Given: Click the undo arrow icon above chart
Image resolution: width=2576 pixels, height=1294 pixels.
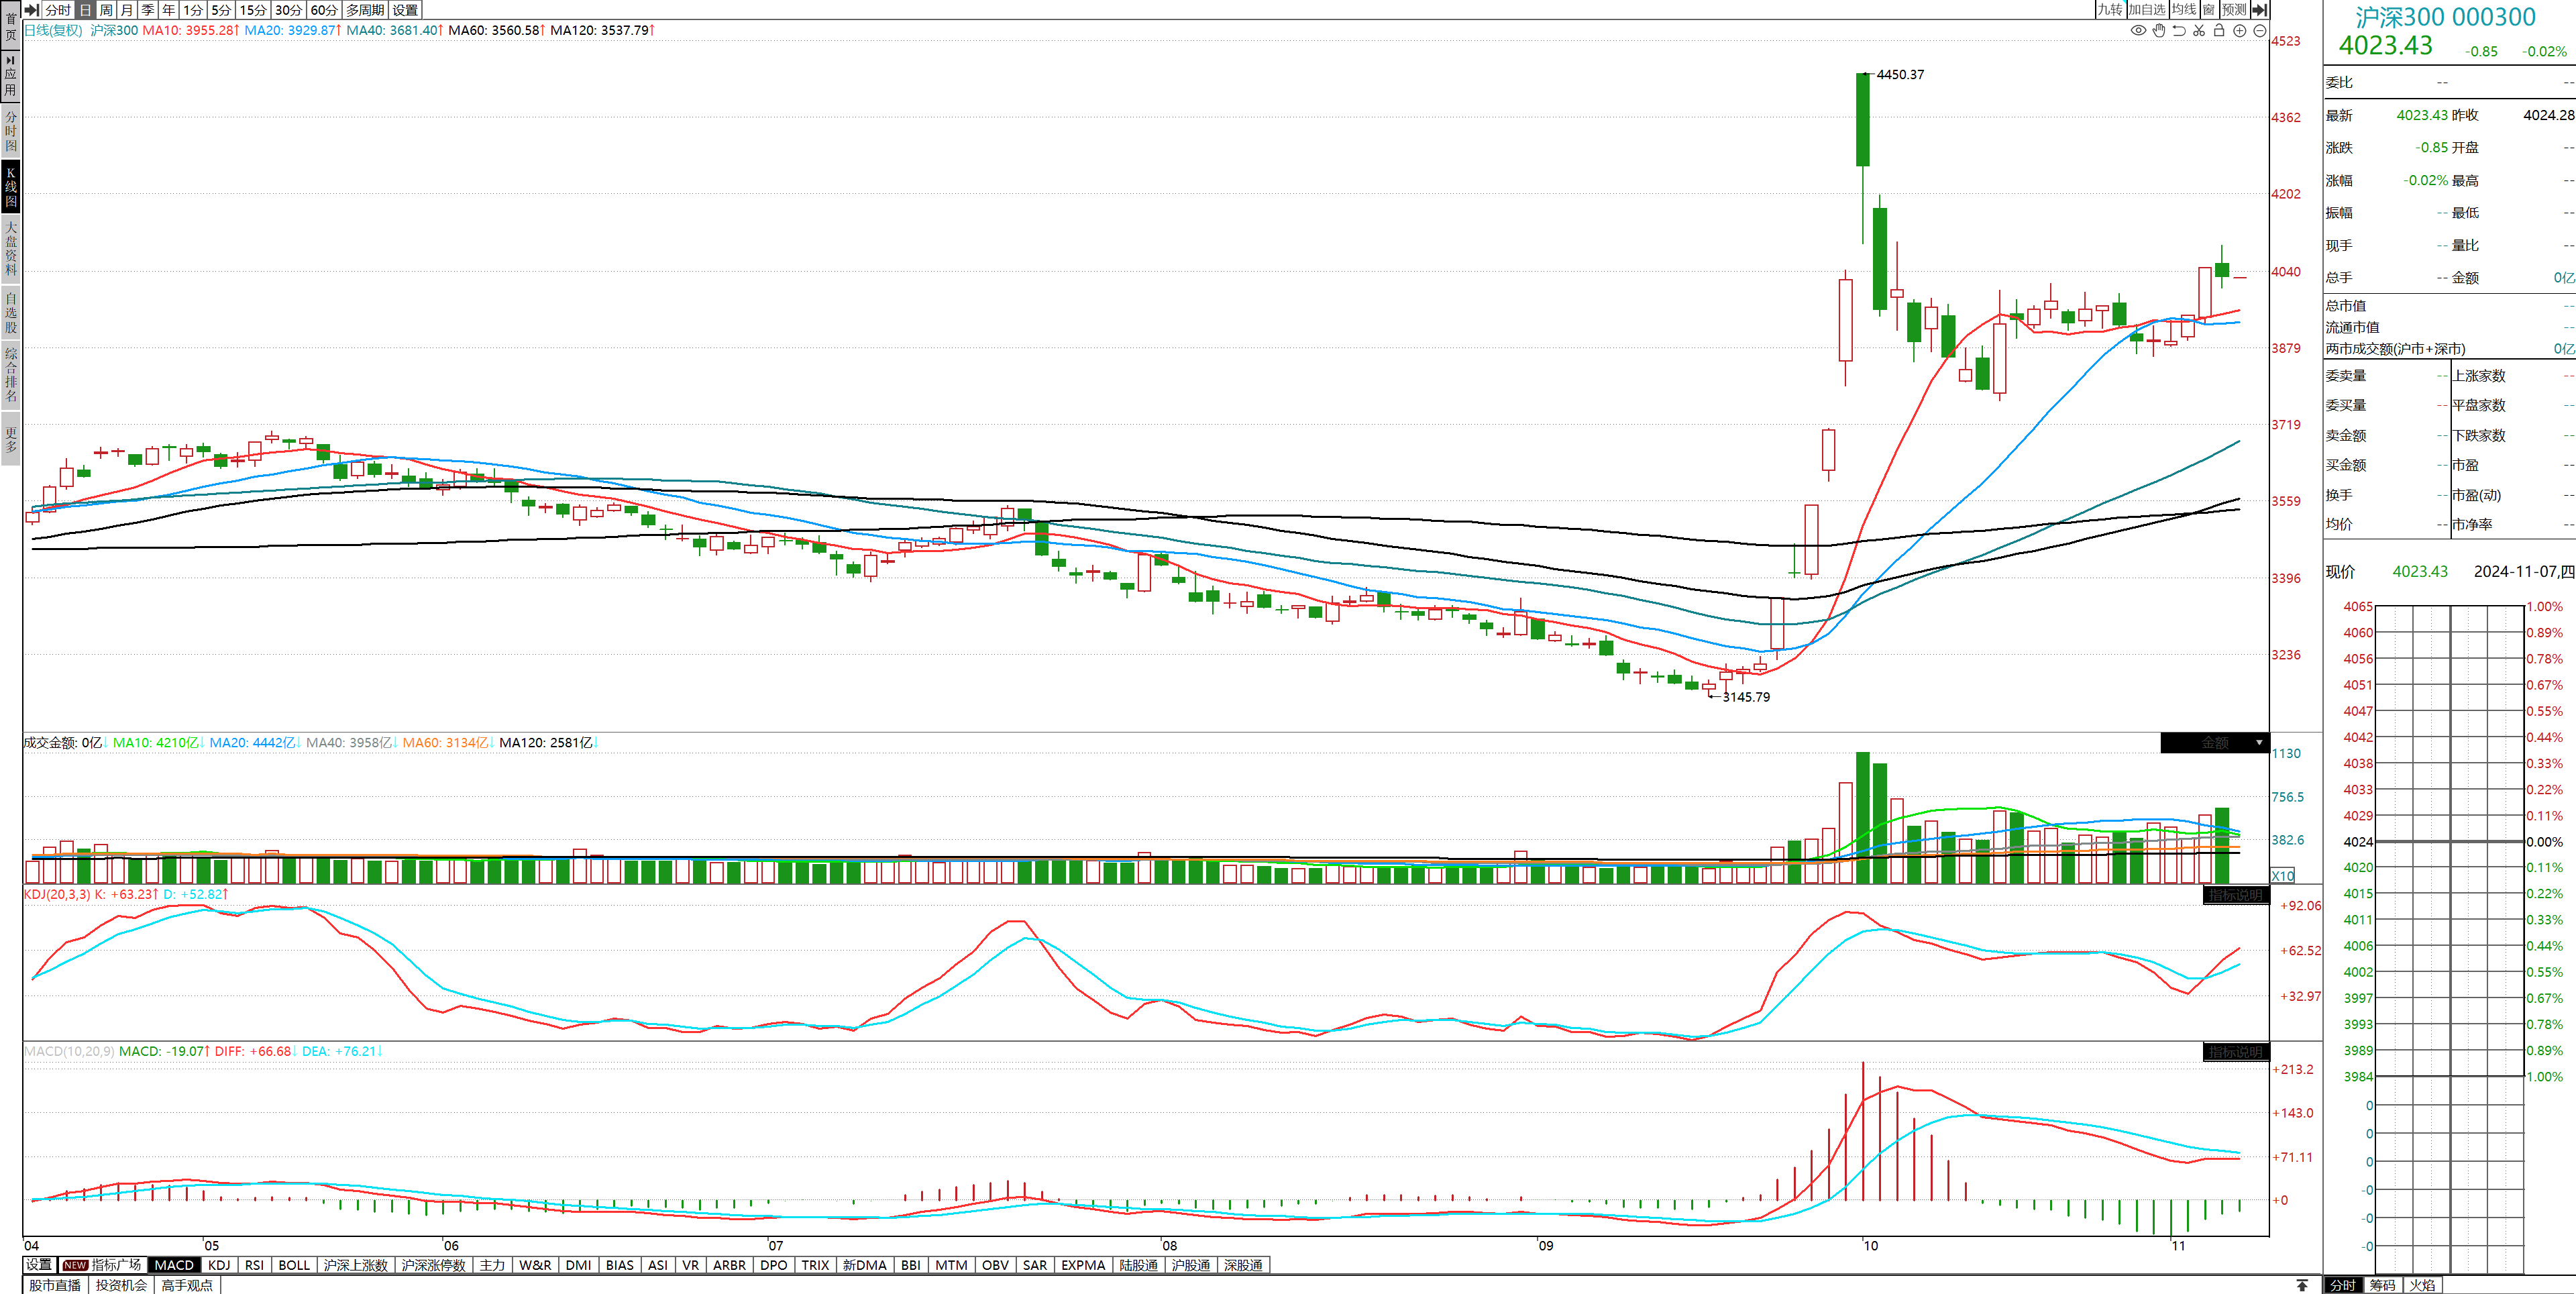Looking at the screenshot, I should 2179,30.
